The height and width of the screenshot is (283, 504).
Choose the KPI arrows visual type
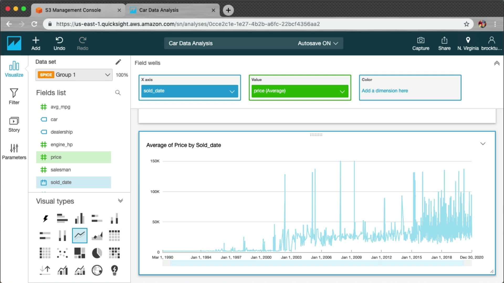(x=45, y=270)
